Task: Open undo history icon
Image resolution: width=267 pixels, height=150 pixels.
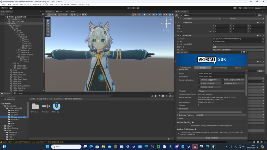Action: coord(235,8)
